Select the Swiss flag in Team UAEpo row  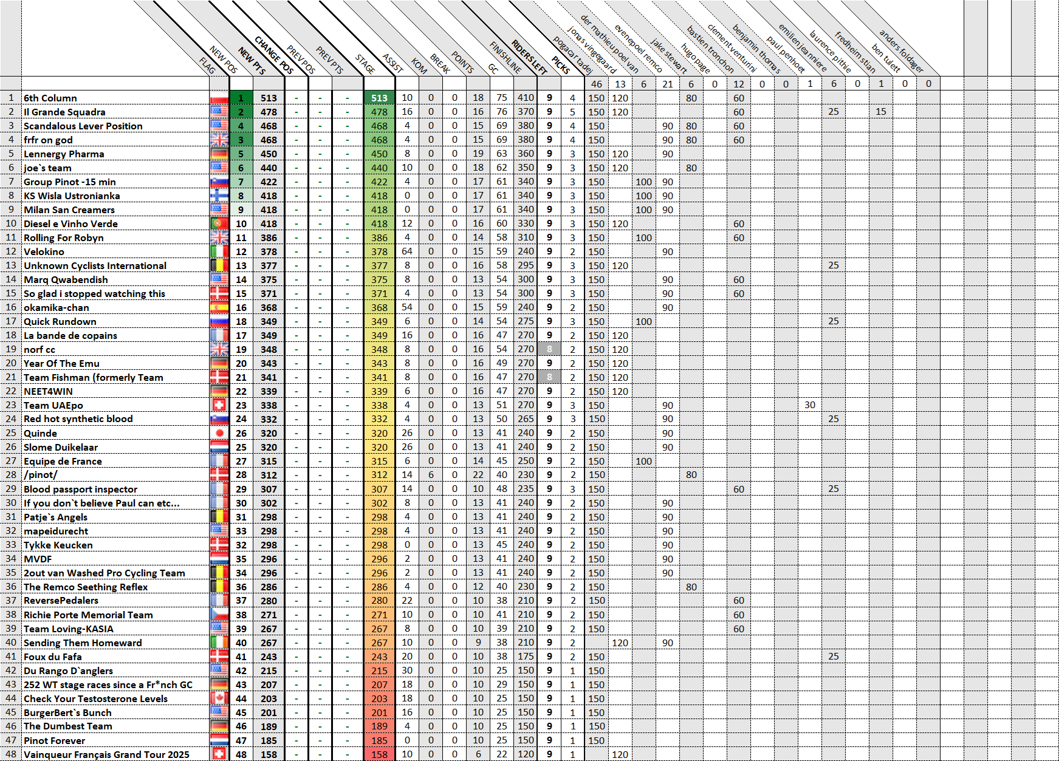coord(219,405)
